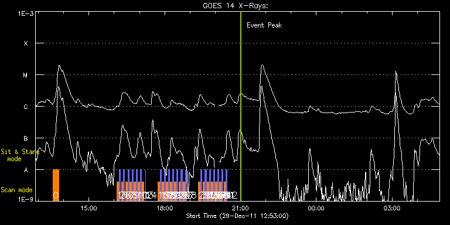Click the 'Sit & Stare mode' legend label
The width and height of the screenshot is (450, 225).
point(18,155)
